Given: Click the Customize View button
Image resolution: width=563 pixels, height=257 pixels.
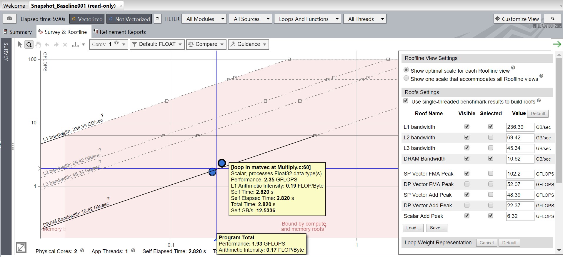Looking at the screenshot, I should point(517,19).
